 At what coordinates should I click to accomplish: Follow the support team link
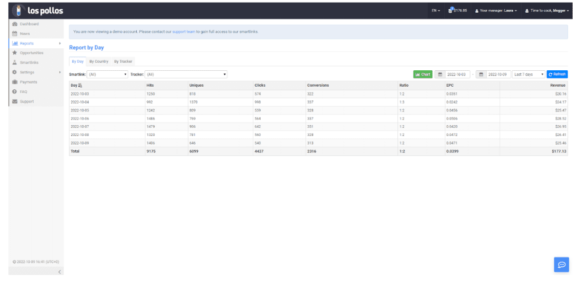click(x=184, y=32)
